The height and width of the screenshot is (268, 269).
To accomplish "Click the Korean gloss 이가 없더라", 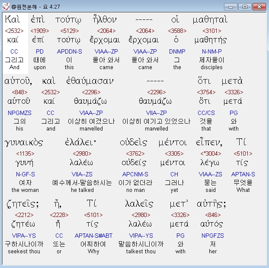I will pos(135,182).
